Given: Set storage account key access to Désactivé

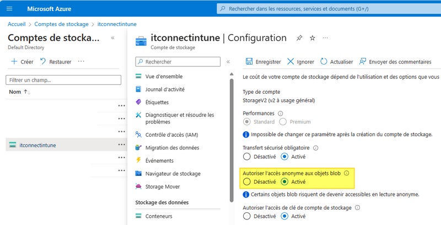Looking at the screenshot, I should (247, 216).
